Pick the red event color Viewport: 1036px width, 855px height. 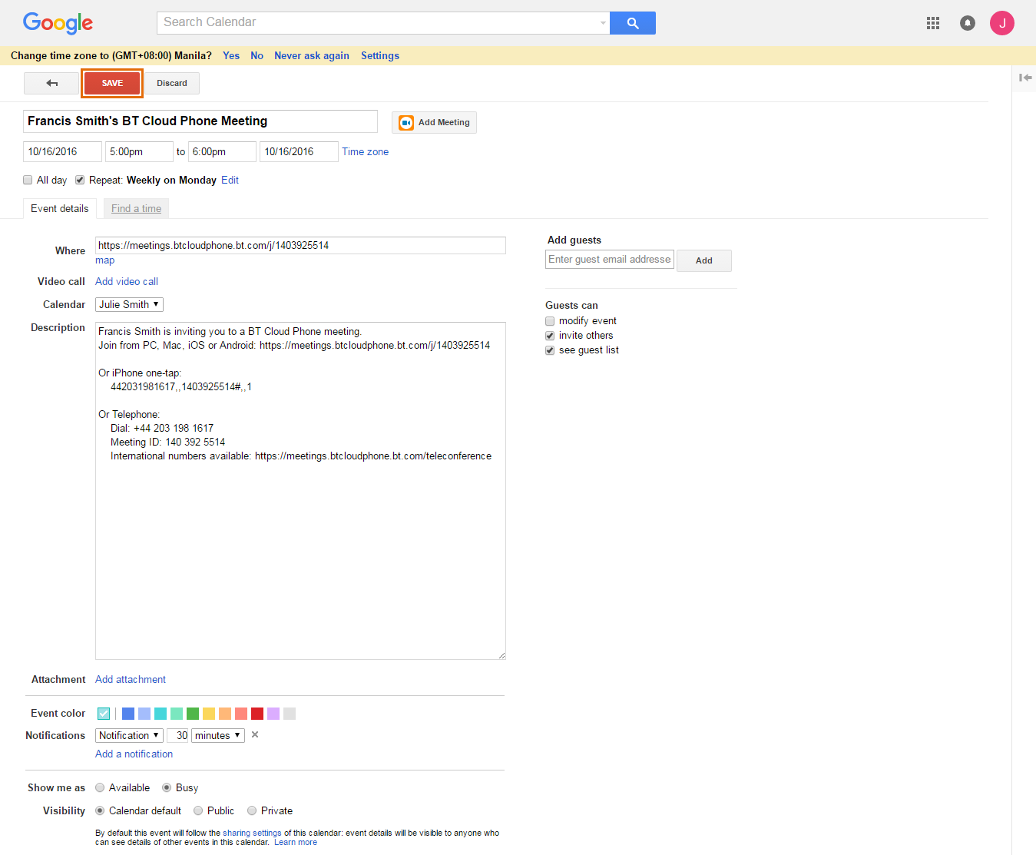(x=257, y=714)
